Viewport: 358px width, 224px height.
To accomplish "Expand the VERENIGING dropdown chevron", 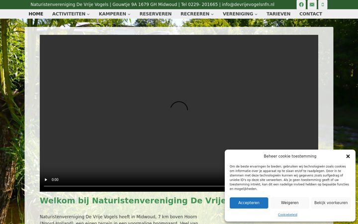I will [256, 14].
